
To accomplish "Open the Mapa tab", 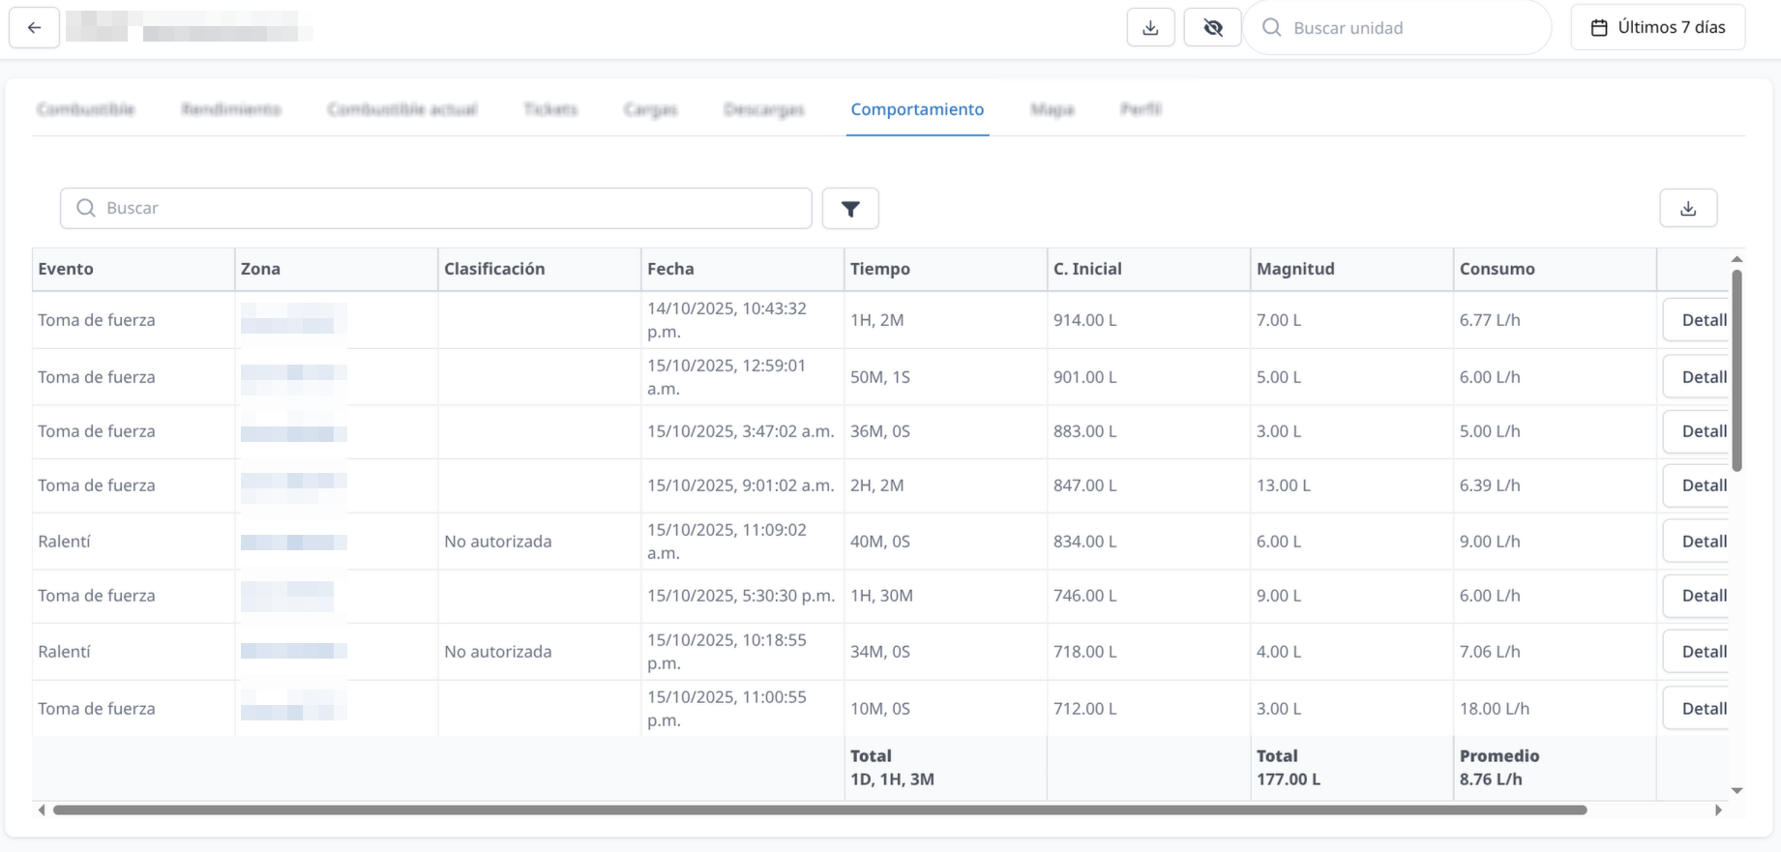I will point(1053,109).
